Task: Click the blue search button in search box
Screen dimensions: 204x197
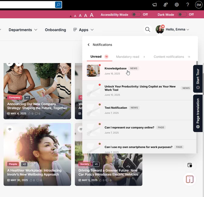Action: tap(58, 5)
